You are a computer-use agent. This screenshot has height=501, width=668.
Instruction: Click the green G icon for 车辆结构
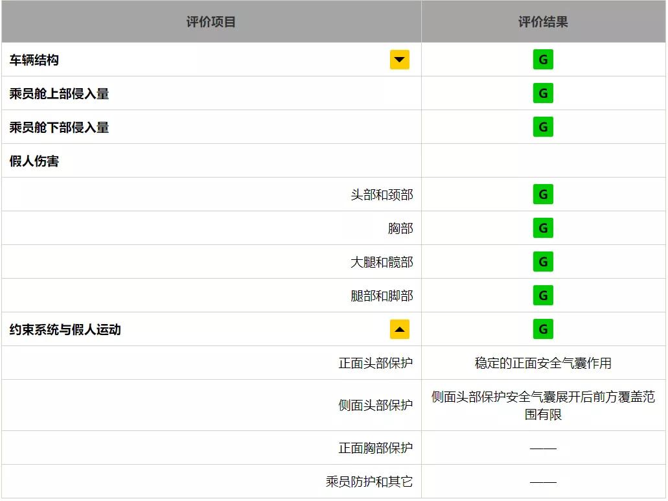tap(543, 59)
